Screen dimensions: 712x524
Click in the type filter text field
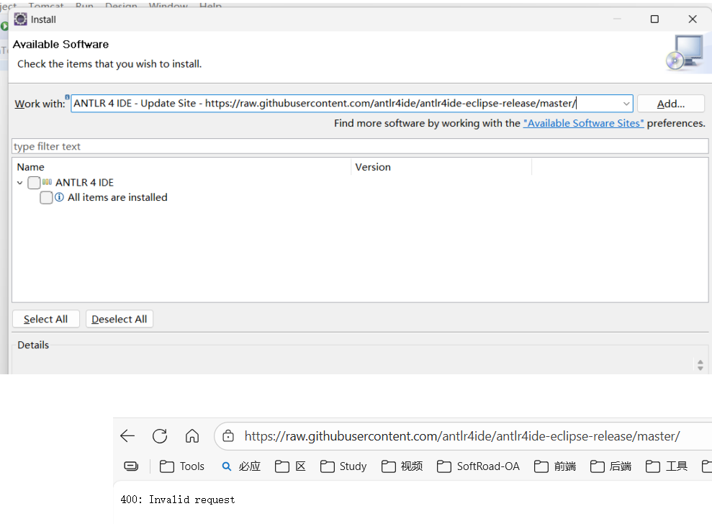tap(360, 146)
